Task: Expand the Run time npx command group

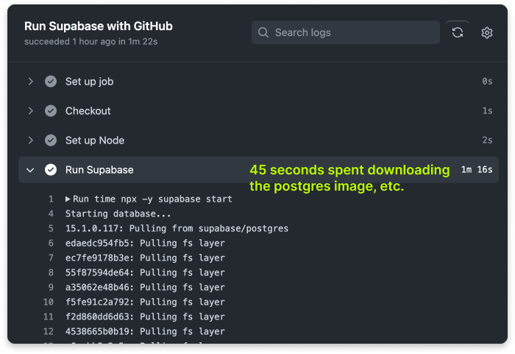Action: tap(68, 199)
